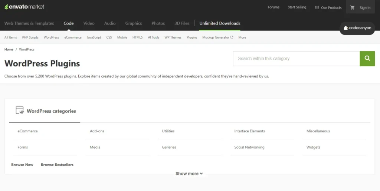Open eCommerce in the subcategory bar
The height and width of the screenshot is (191, 380).
coord(73,37)
